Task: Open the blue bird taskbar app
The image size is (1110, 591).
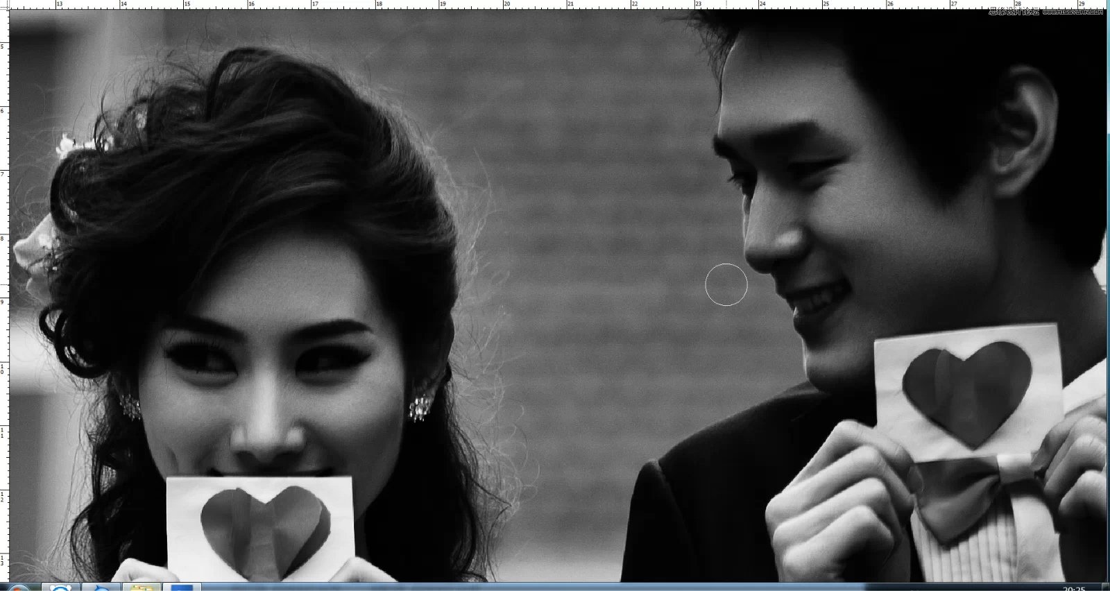Action: click(102, 588)
